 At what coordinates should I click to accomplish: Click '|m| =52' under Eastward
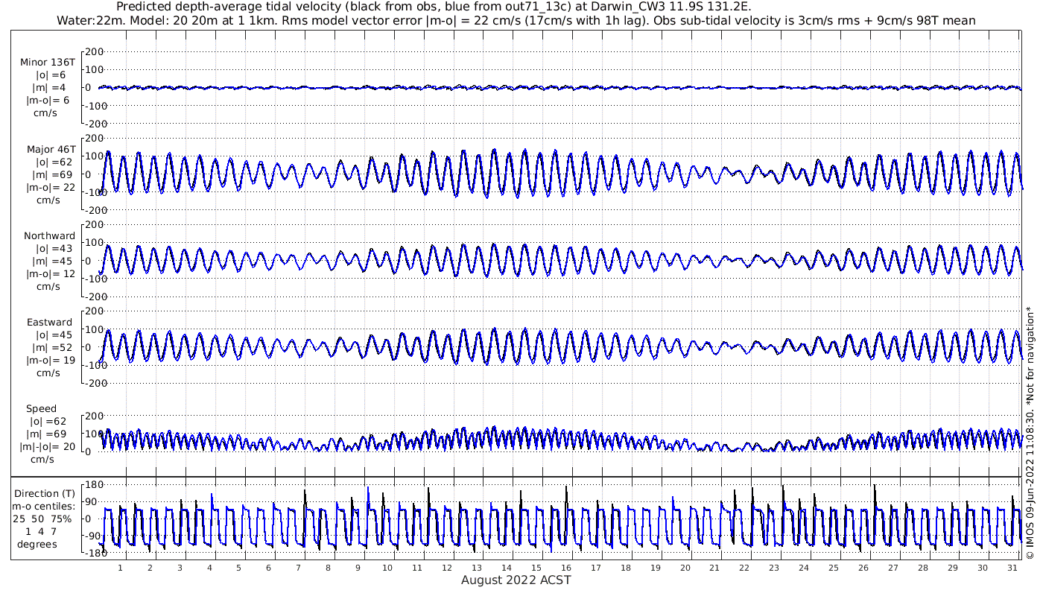tap(53, 348)
